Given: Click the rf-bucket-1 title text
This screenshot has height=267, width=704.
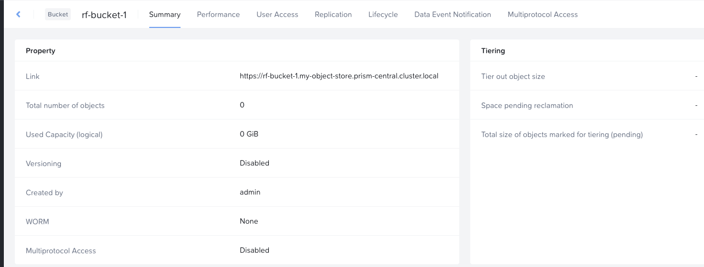Looking at the screenshot, I should click(x=104, y=15).
